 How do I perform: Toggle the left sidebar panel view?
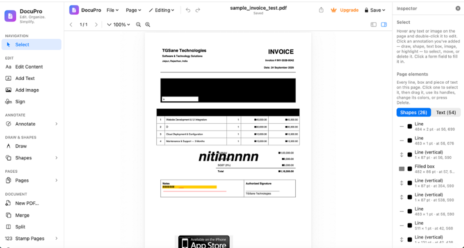374,24
